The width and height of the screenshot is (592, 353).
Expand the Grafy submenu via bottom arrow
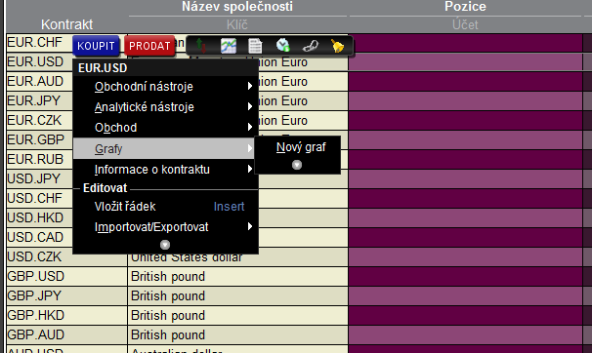tap(297, 165)
